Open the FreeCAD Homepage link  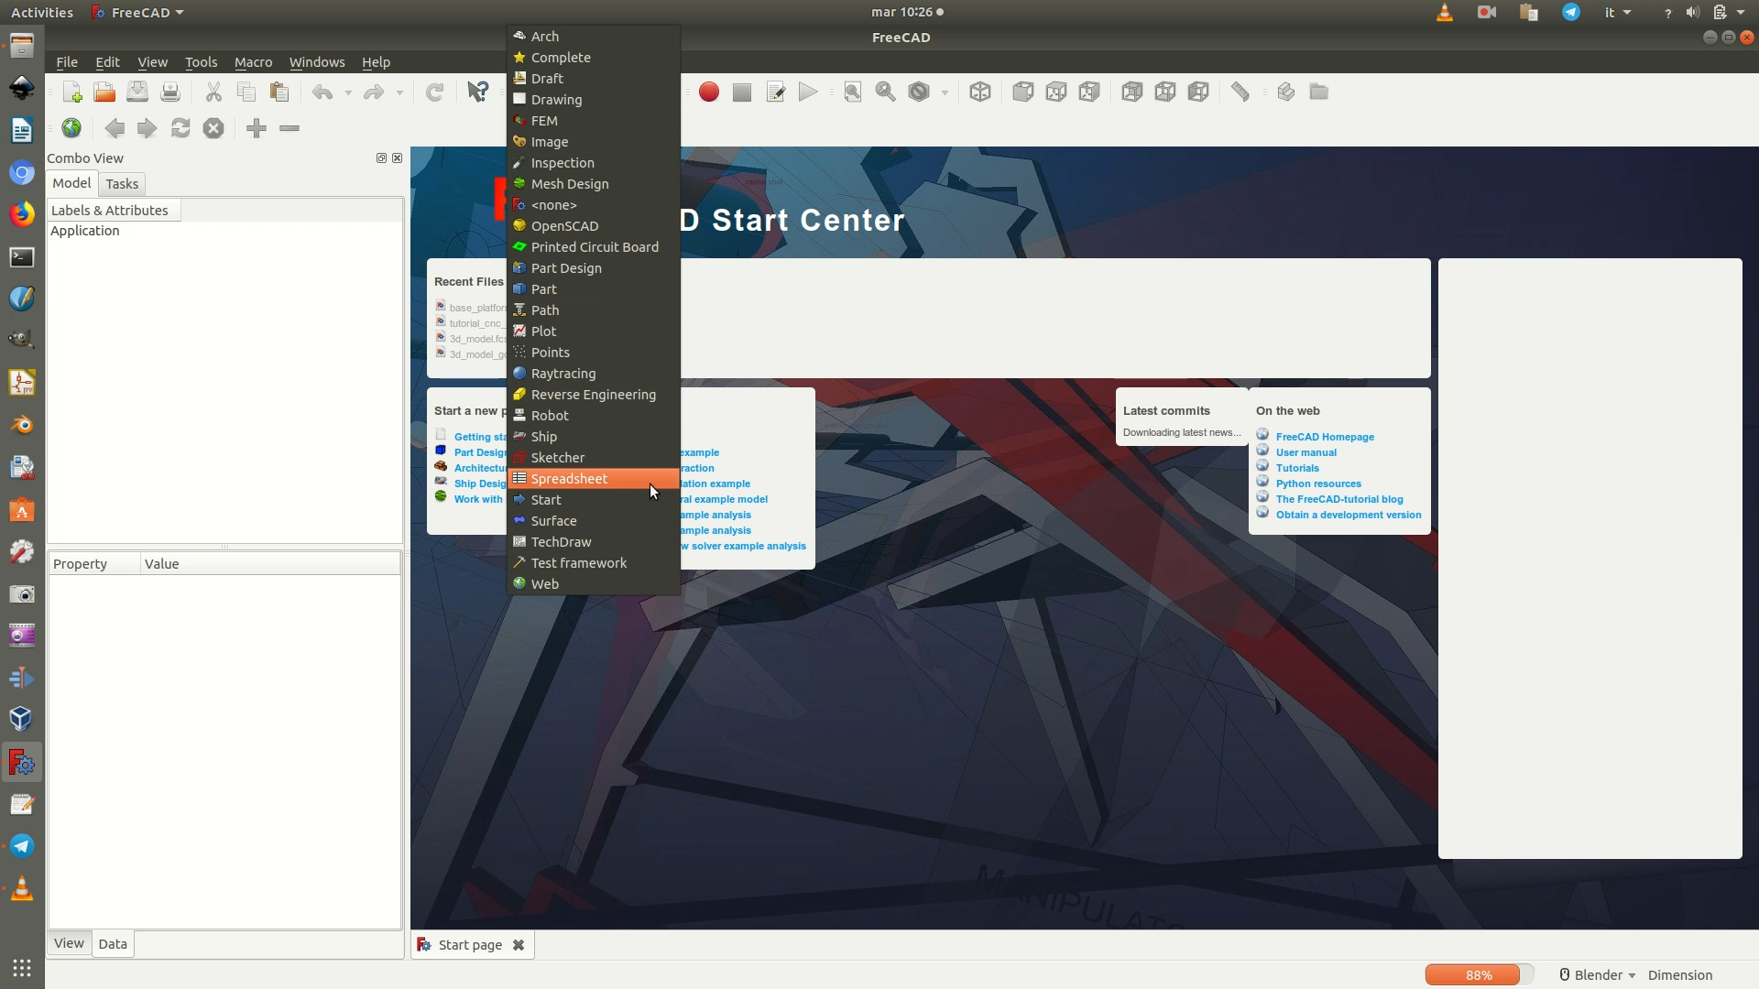click(1325, 437)
